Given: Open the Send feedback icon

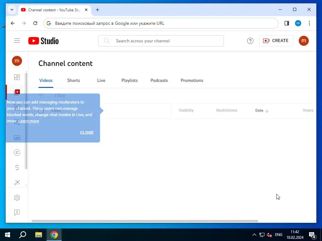Looking at the screenshot, I should coord(17,212).
